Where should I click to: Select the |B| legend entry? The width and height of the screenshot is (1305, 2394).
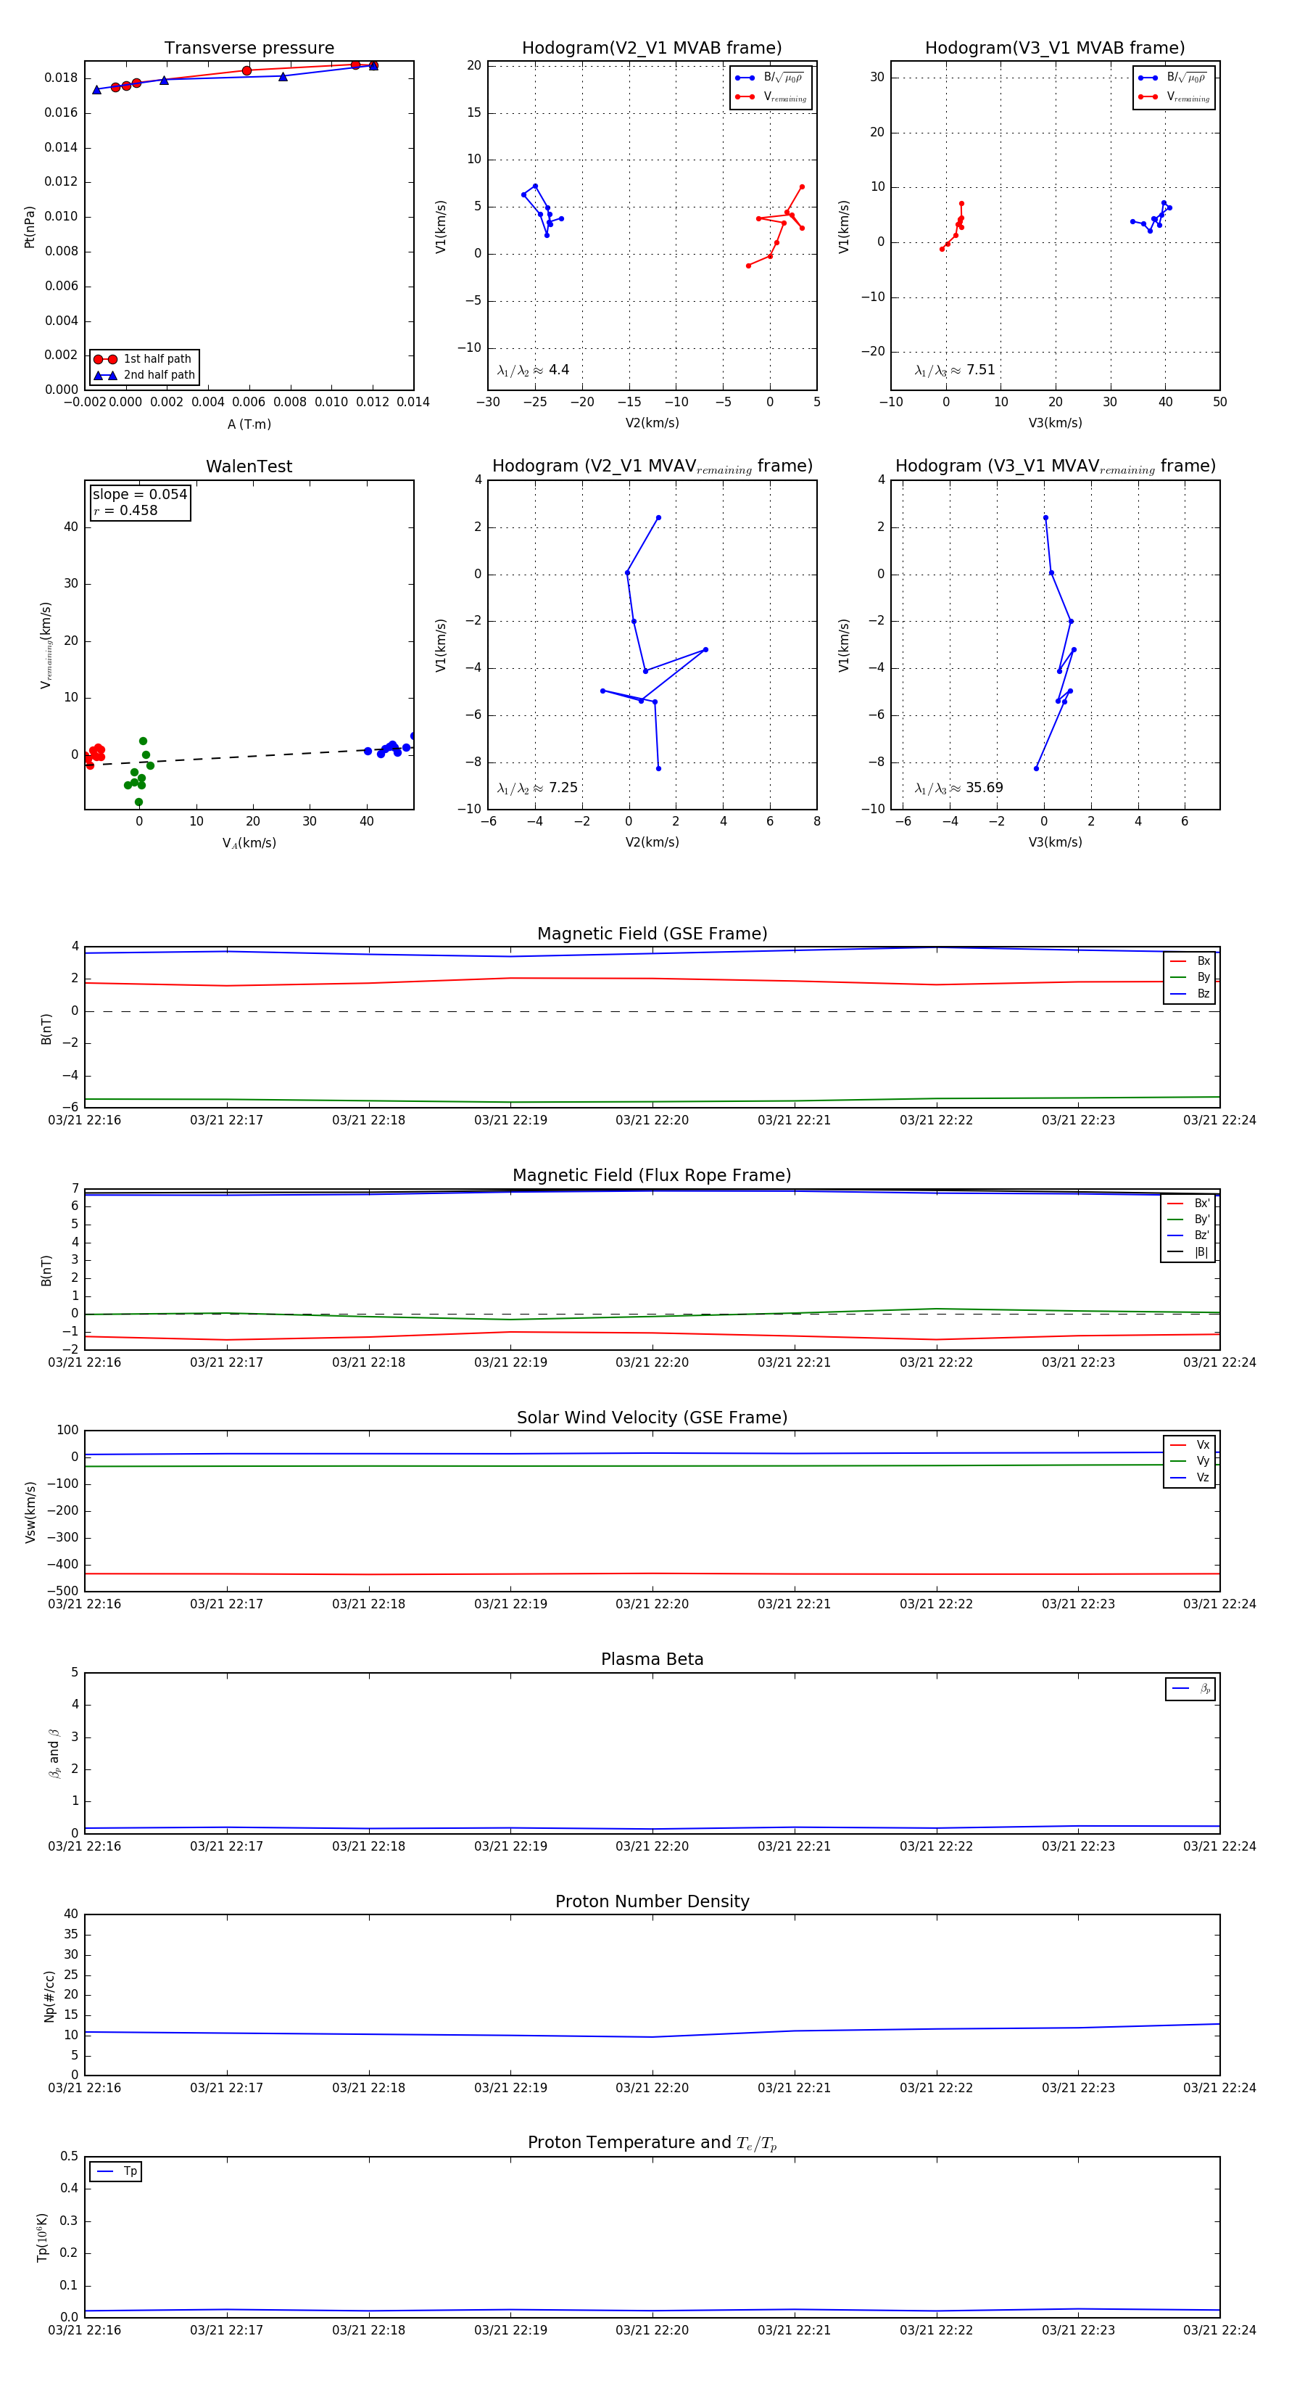pyautogui.click(x=1188, y=1252)
